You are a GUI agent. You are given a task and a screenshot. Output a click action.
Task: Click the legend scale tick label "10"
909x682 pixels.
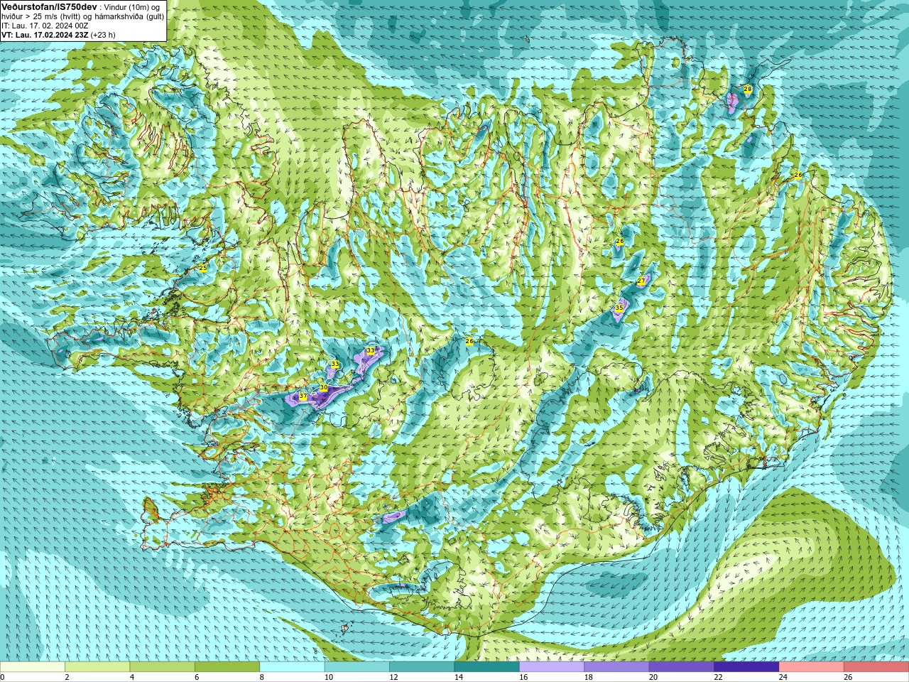(x=328, y=677)
